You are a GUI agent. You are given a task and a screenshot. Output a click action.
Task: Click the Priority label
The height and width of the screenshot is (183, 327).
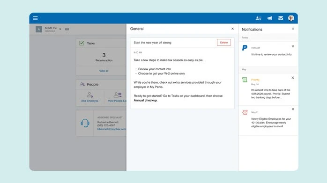coord(255,80)
